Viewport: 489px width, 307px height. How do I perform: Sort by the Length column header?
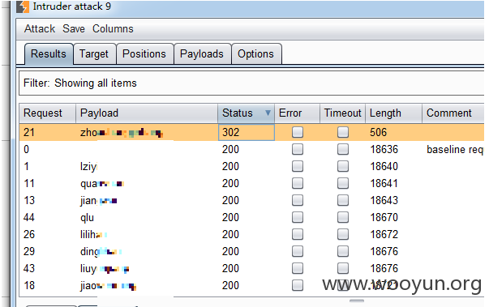(x=394, y=113)
